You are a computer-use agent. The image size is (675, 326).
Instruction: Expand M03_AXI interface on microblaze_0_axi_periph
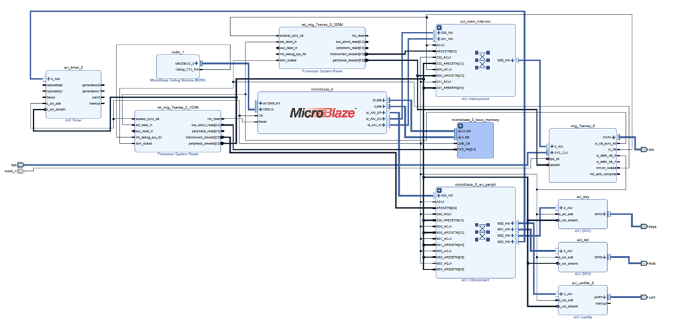coord(512,242)
